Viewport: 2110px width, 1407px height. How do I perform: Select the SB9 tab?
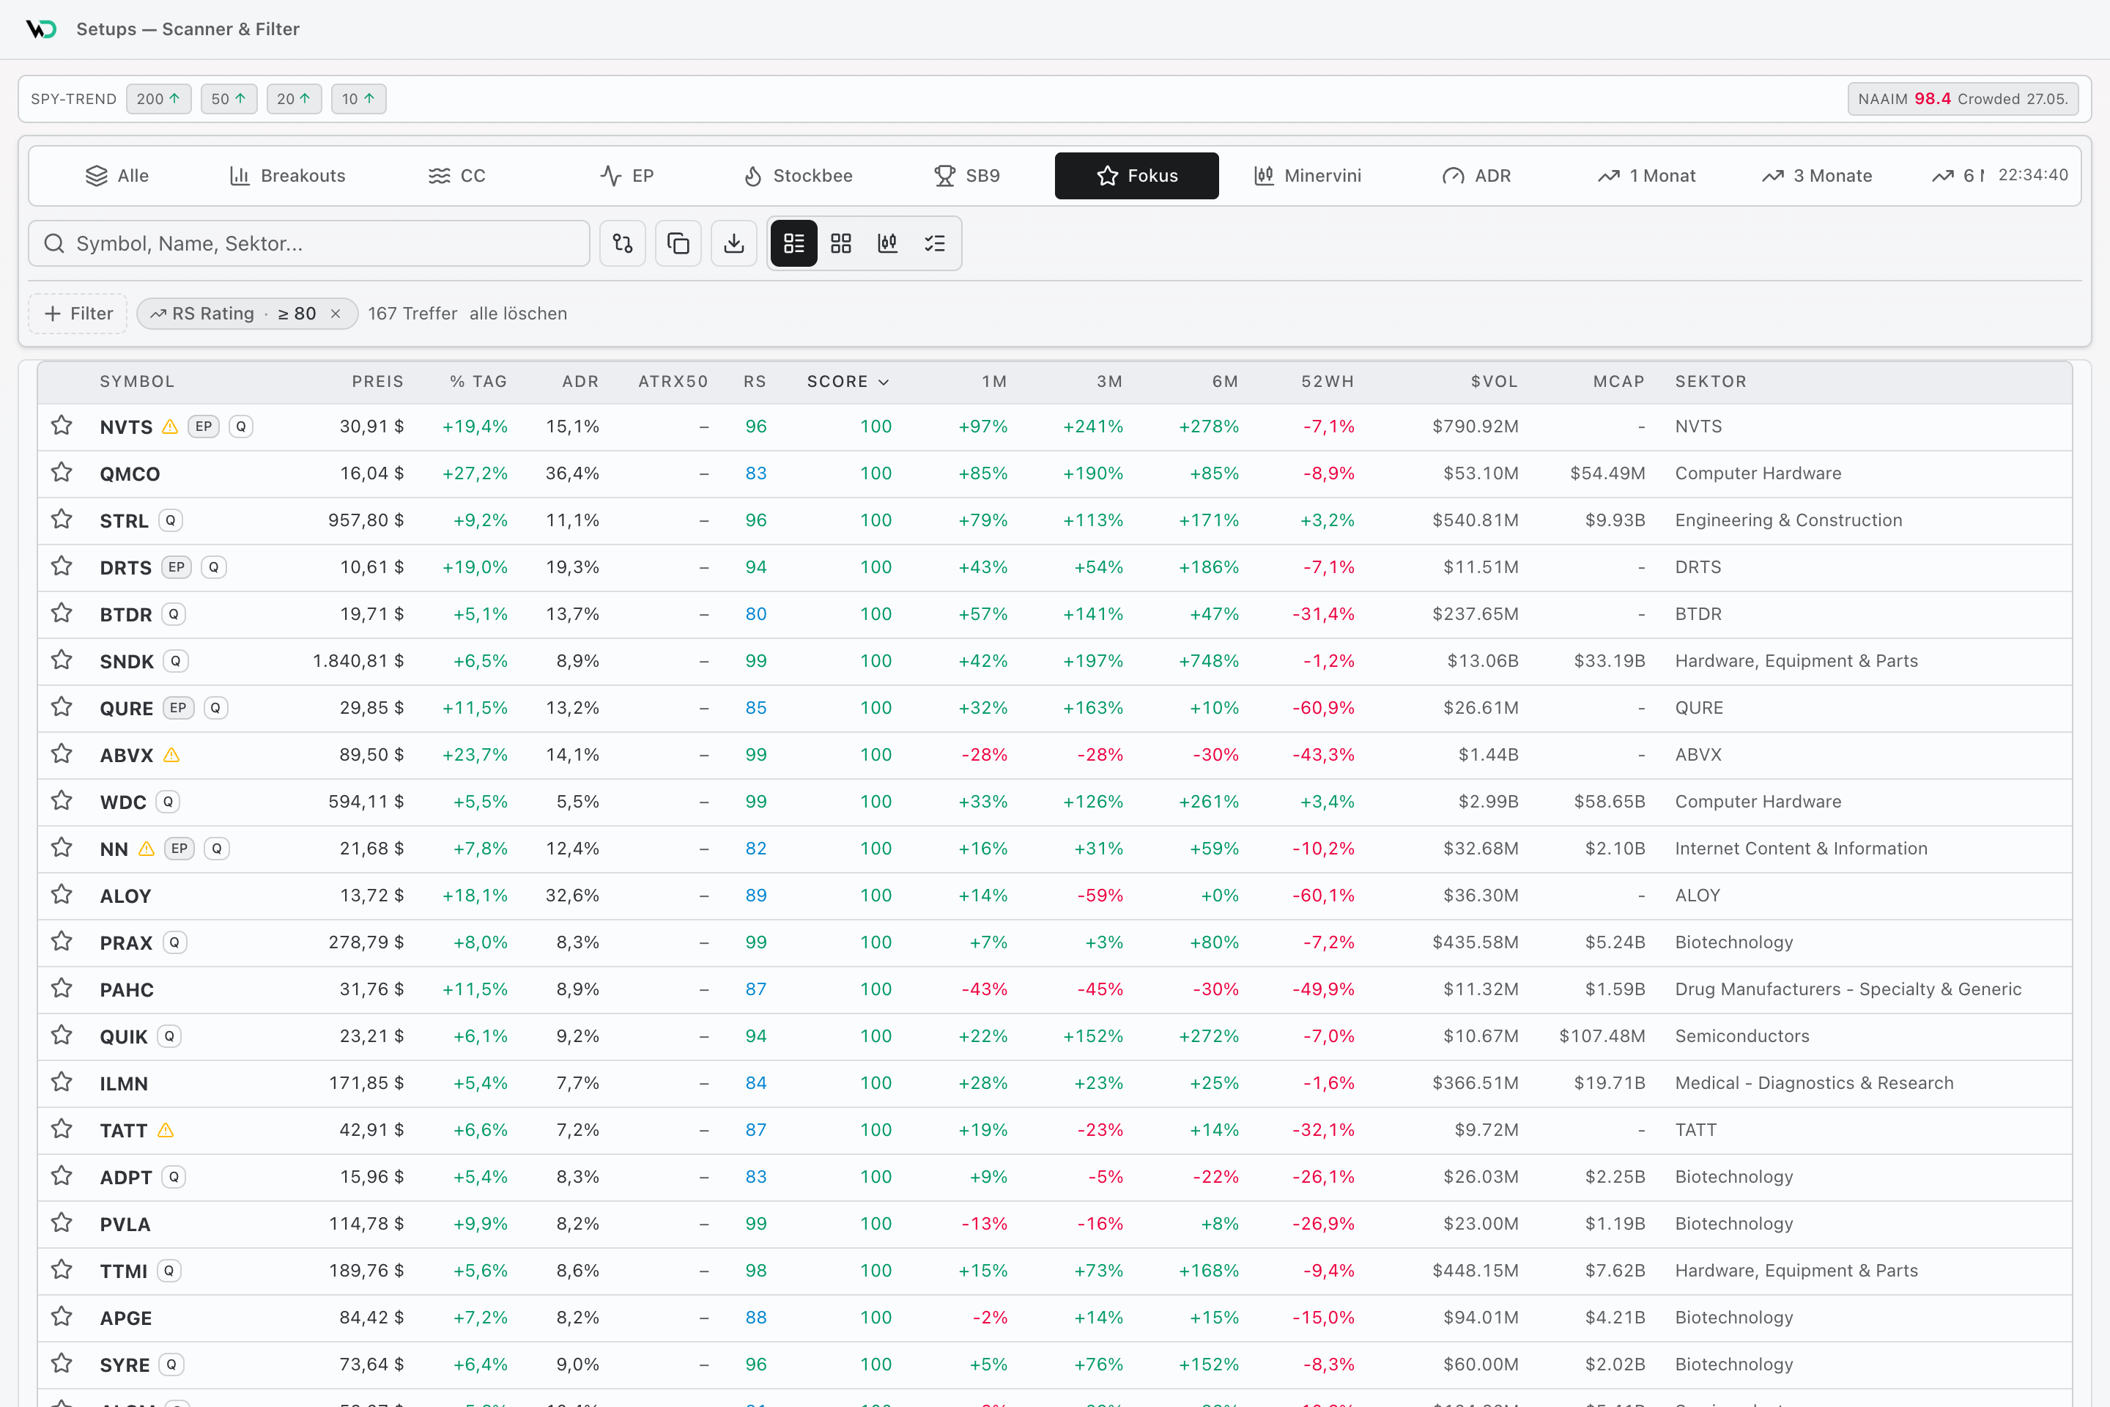(x=967, y=176)
